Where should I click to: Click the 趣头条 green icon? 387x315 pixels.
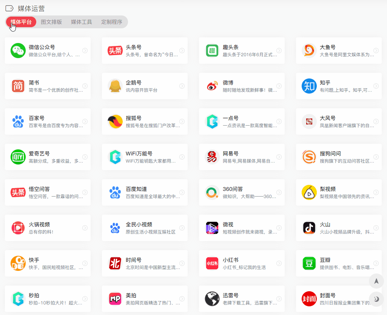click(212, 51)
